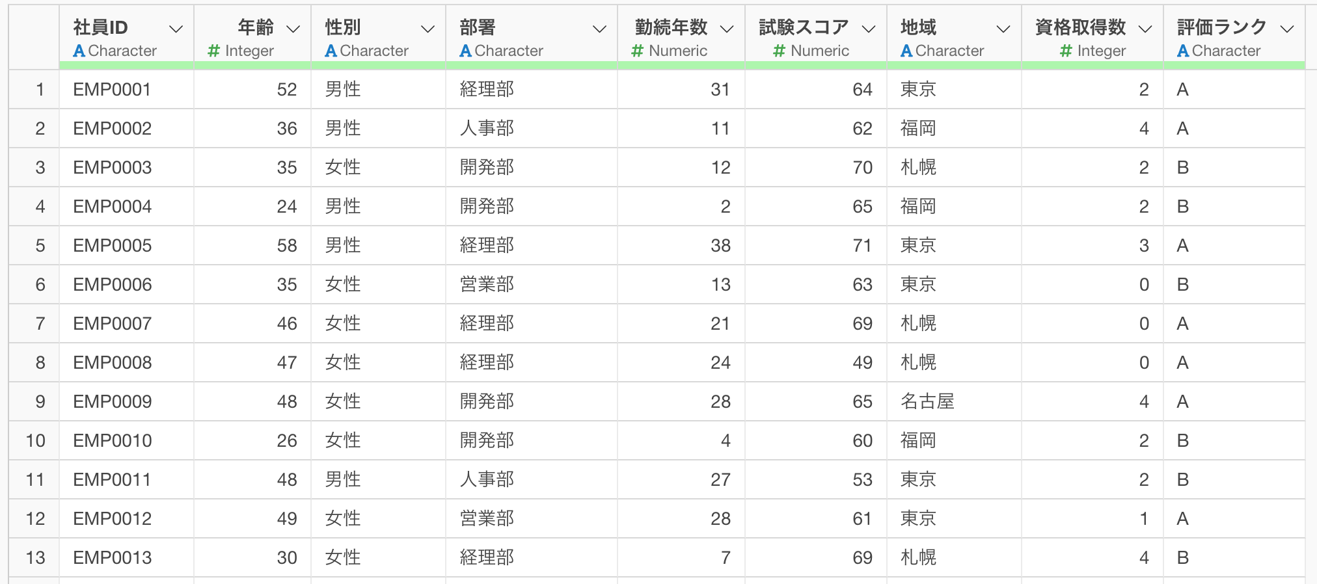This screenshot has width=1317, height=584.
Task: Select row number 5
Action: [x=40, y=246]
